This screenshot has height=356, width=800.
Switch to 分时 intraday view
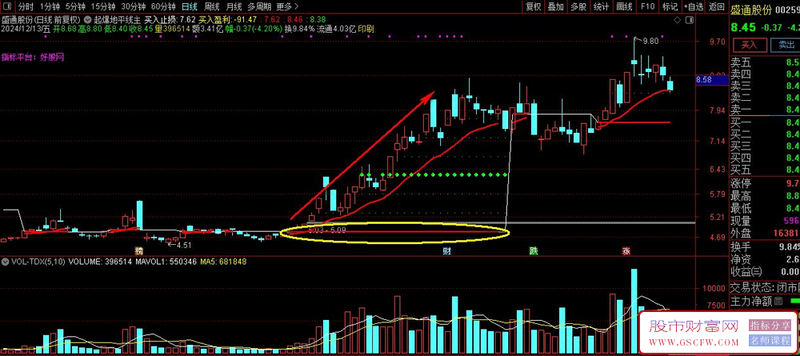coord(26,6)
